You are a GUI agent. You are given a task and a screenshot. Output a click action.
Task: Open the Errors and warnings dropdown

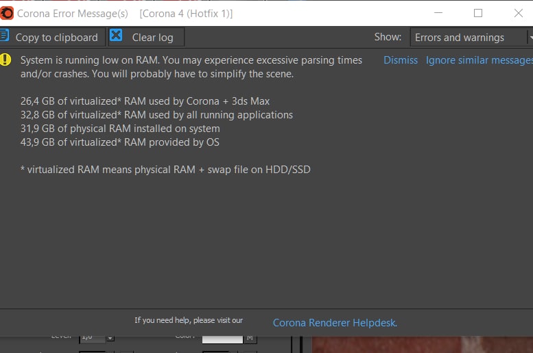(x=471, y=38)
